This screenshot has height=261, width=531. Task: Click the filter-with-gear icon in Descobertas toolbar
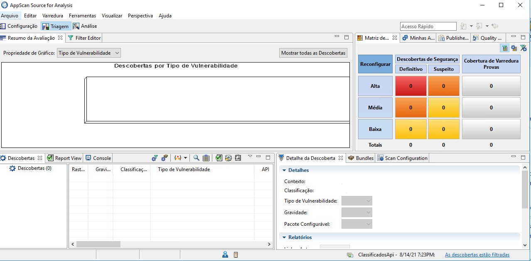pos(155,158)
